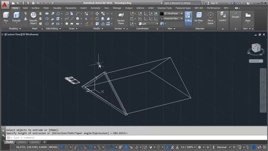
Task: Click the Workspace Switching gear icon
Action: 199,147
